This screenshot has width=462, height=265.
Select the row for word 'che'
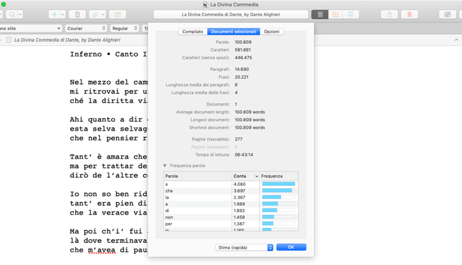point(231,191)
